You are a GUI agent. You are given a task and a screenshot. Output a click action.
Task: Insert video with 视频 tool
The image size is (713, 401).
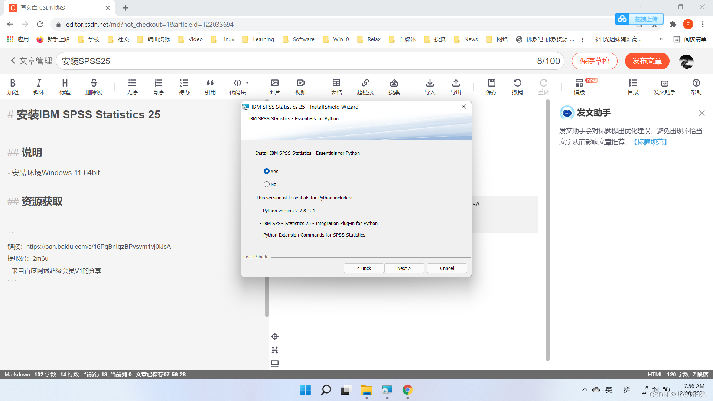click(301, 87)
